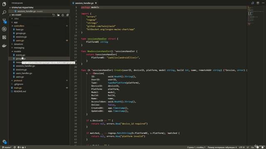Screen dimensions: 266x149
Task: Expand the protocol folder
Action: [x=18, y=81]
